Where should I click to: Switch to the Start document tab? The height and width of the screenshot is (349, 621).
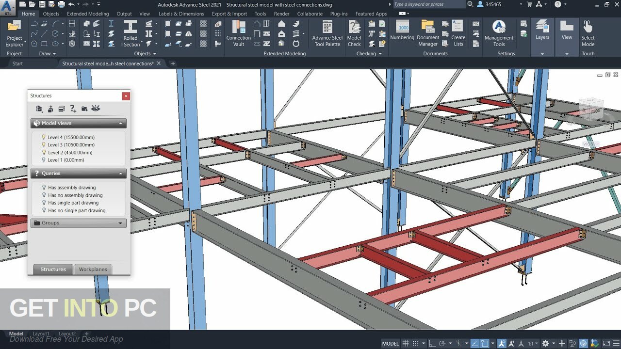(17, 63)
